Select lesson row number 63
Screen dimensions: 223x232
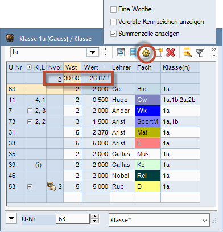point(16,89)
